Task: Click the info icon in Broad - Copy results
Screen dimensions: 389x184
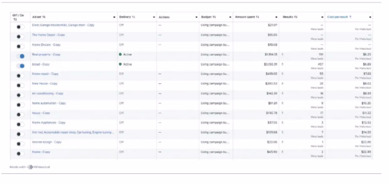Action: [283, 64]
